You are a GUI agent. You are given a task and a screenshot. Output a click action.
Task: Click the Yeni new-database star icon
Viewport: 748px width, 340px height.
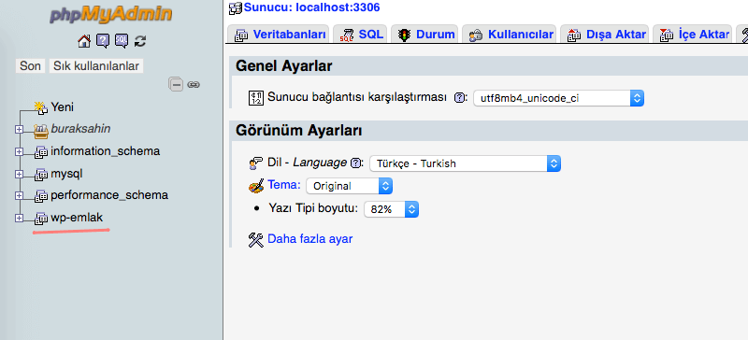point(41,107)
